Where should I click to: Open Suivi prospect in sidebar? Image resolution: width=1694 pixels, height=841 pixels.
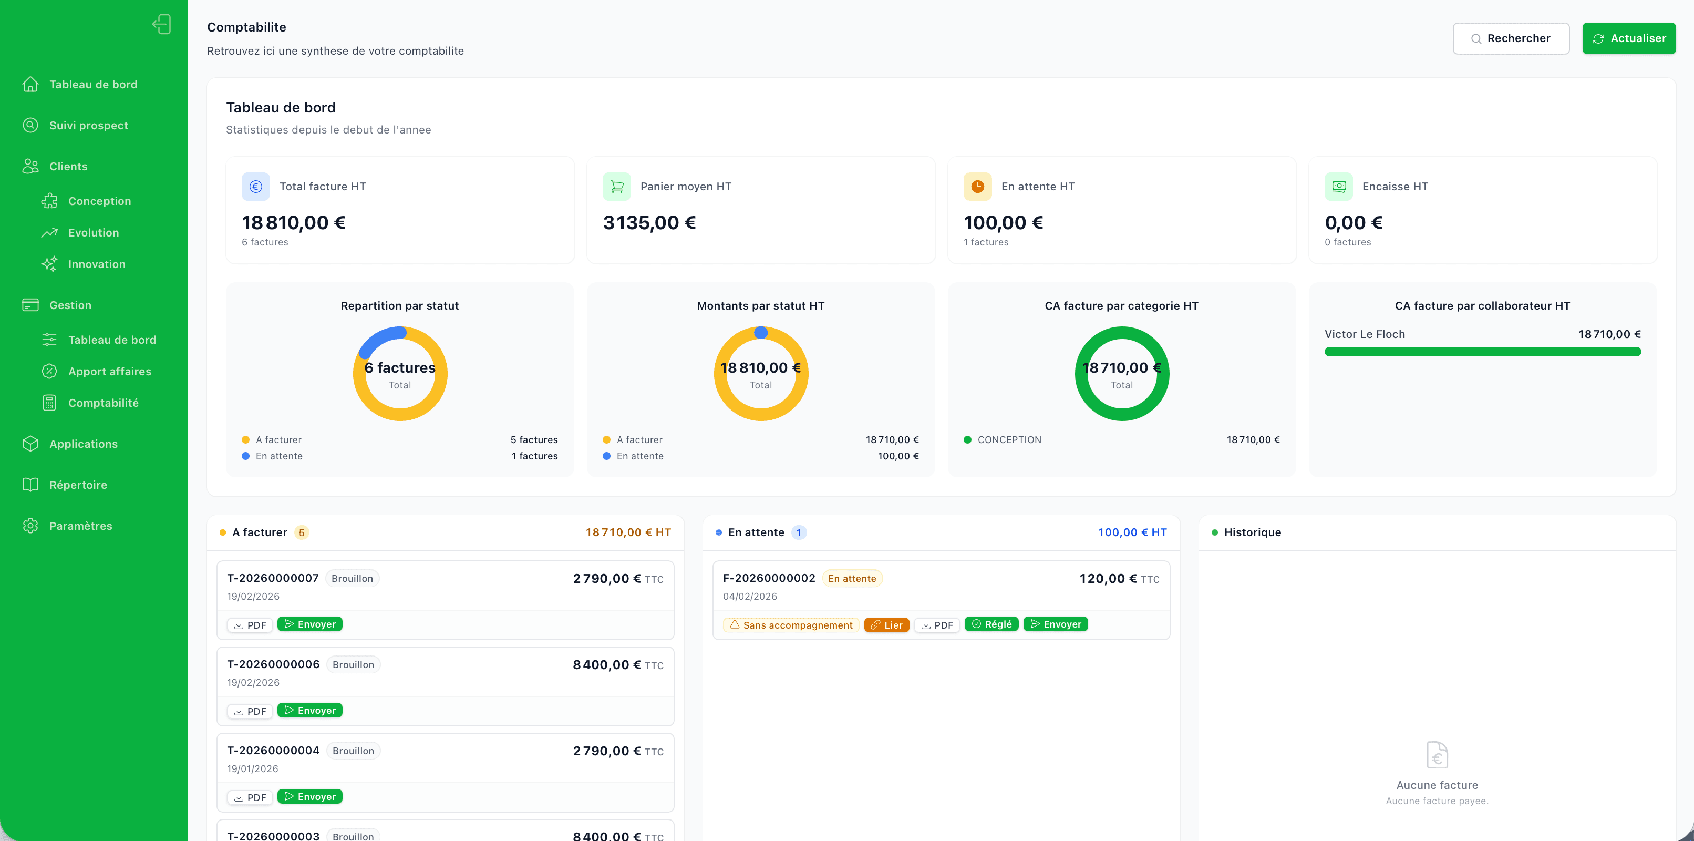[x=89, y=126]
